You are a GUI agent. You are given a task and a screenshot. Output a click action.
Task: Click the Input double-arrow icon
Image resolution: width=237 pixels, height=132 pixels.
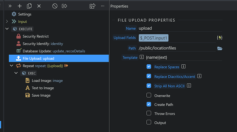(14, 21)
